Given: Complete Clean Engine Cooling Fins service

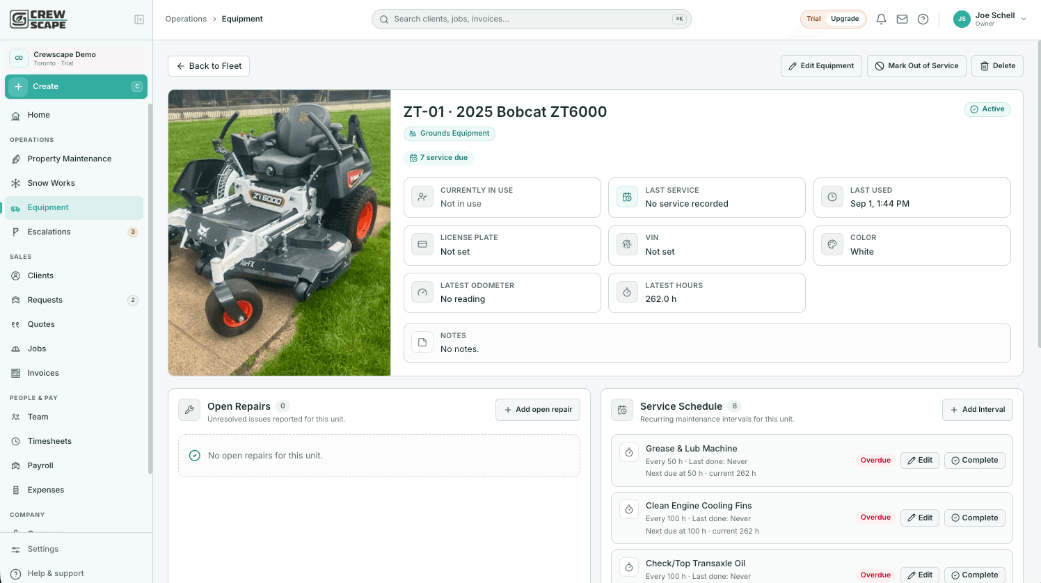Looking at the screenshot, I should (974, 518).
